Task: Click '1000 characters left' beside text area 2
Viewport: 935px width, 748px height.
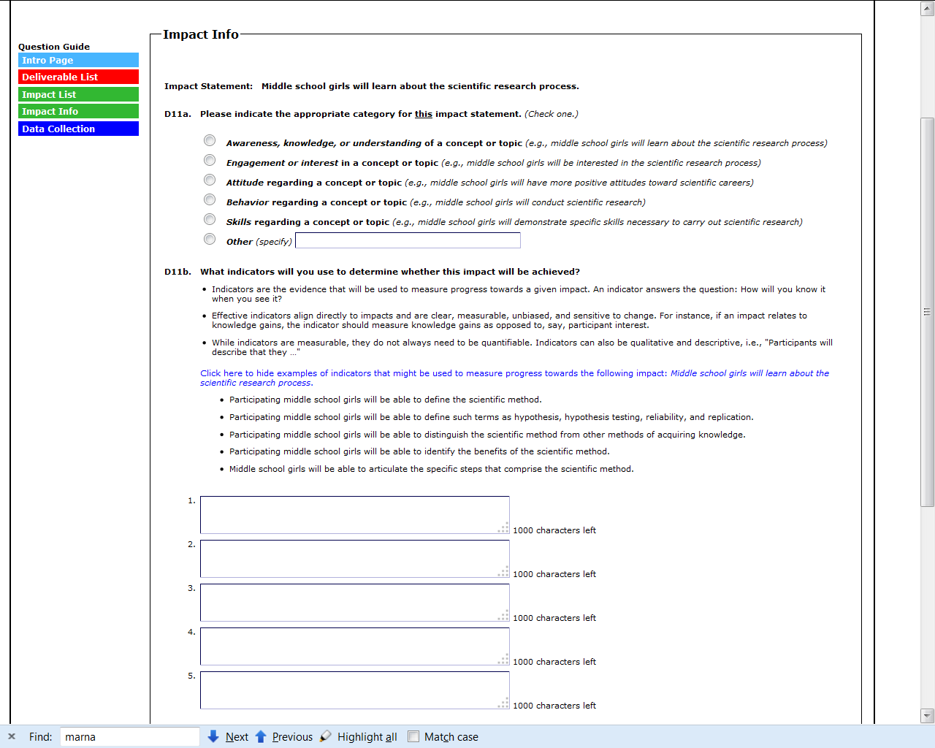Action: (554, 574)
